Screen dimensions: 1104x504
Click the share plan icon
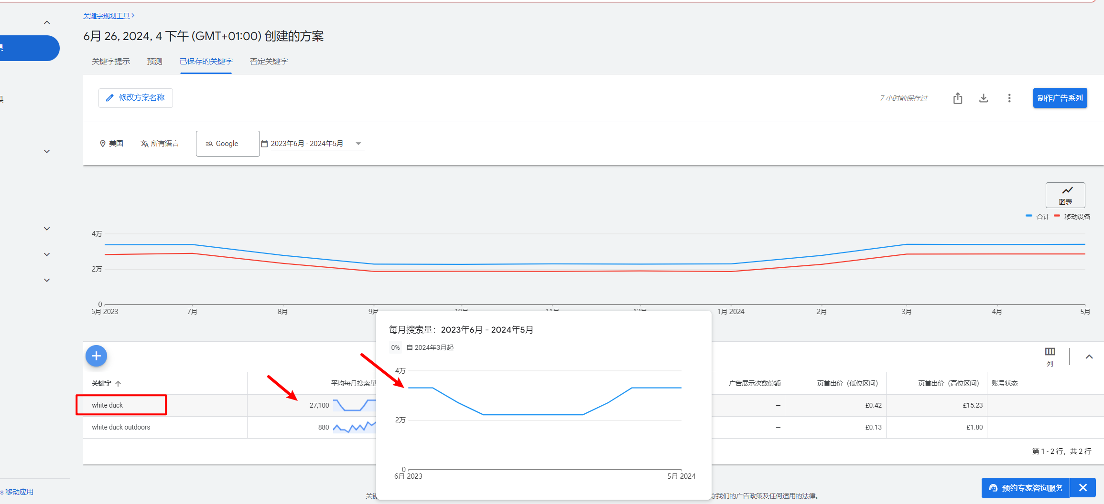point(957,98)
